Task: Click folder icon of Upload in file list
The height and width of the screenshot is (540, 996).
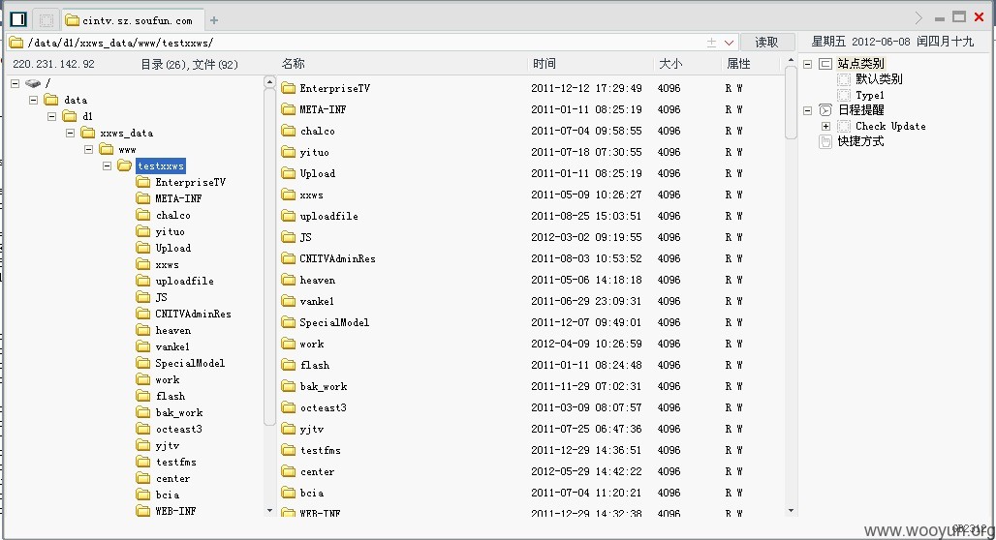Action: coord(289,173)
